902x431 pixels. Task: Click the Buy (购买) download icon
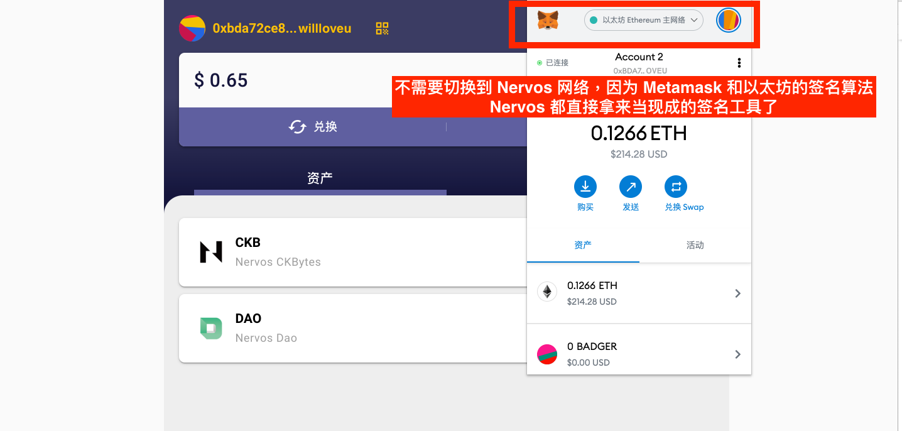(x=585, y=187)
